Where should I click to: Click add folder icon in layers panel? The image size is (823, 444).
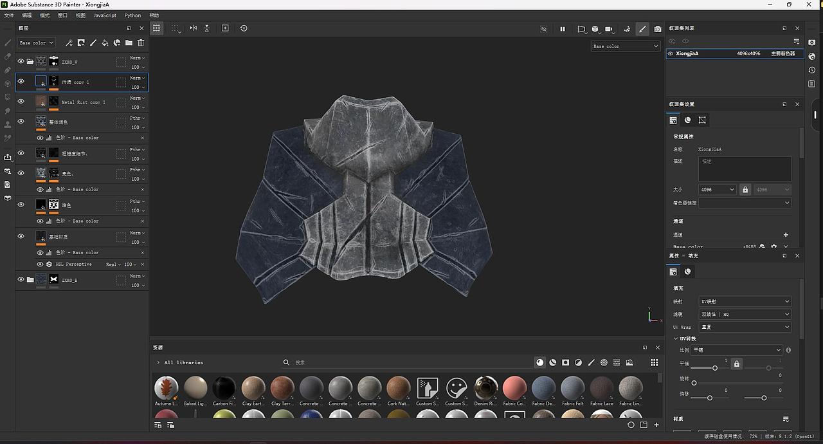(x=129, y=43)
